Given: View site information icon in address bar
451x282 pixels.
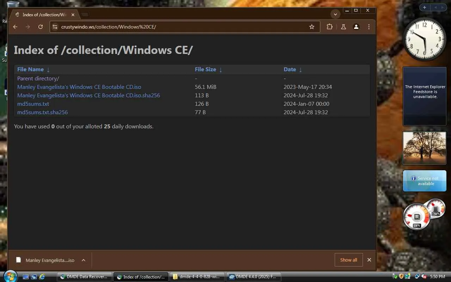Looking at the screenshot, I should [55, 27].
